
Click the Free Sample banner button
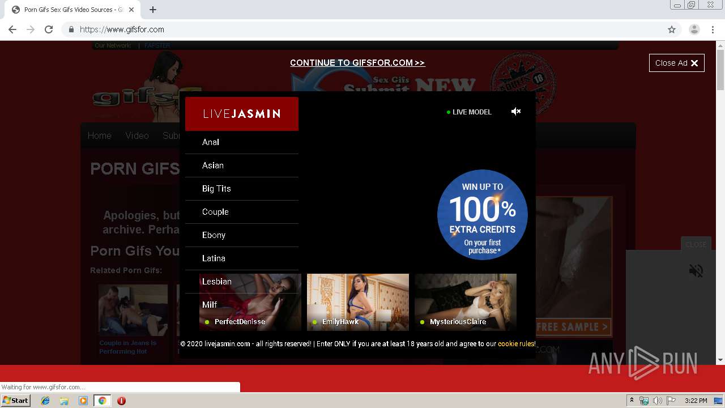pyautogui.click(x=573, y=327)
